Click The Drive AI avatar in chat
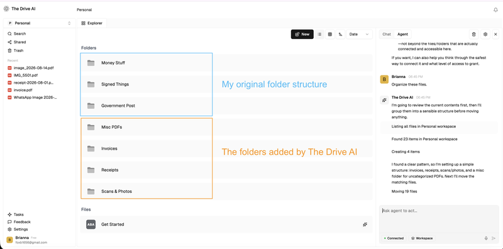The width and height of the screenshot is (503, 249). click(384, 100)
